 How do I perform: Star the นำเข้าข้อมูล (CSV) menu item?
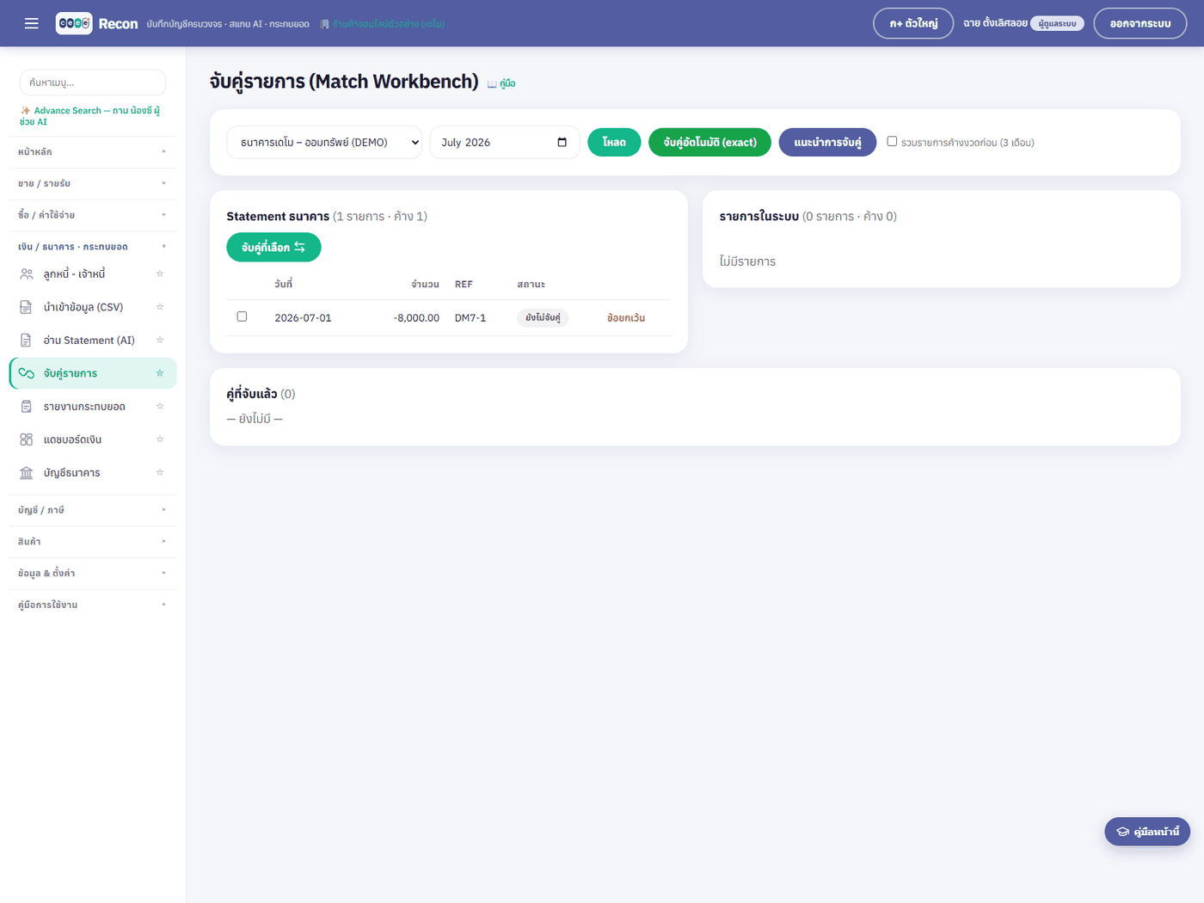160,307
